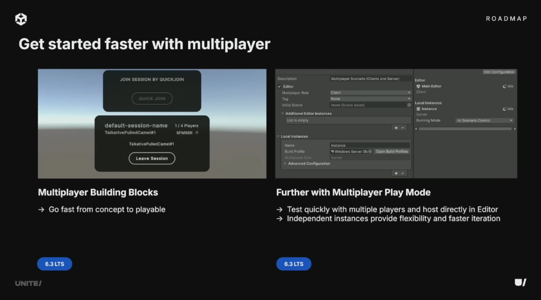Click the 'Test quickly with multiple players' bullet

393,210
